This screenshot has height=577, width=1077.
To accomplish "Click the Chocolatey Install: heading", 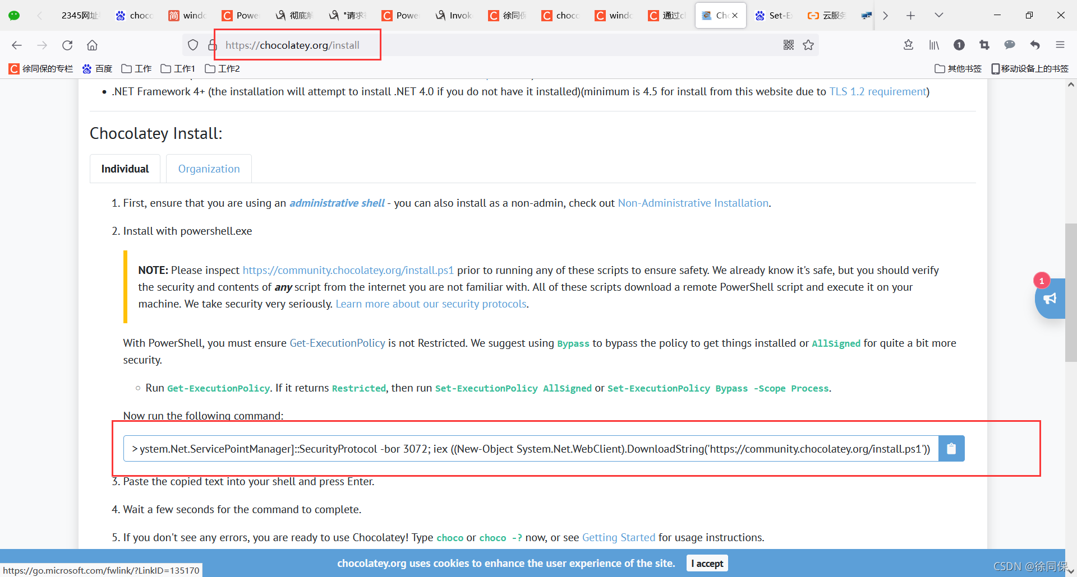I will (x=156, y=133).
